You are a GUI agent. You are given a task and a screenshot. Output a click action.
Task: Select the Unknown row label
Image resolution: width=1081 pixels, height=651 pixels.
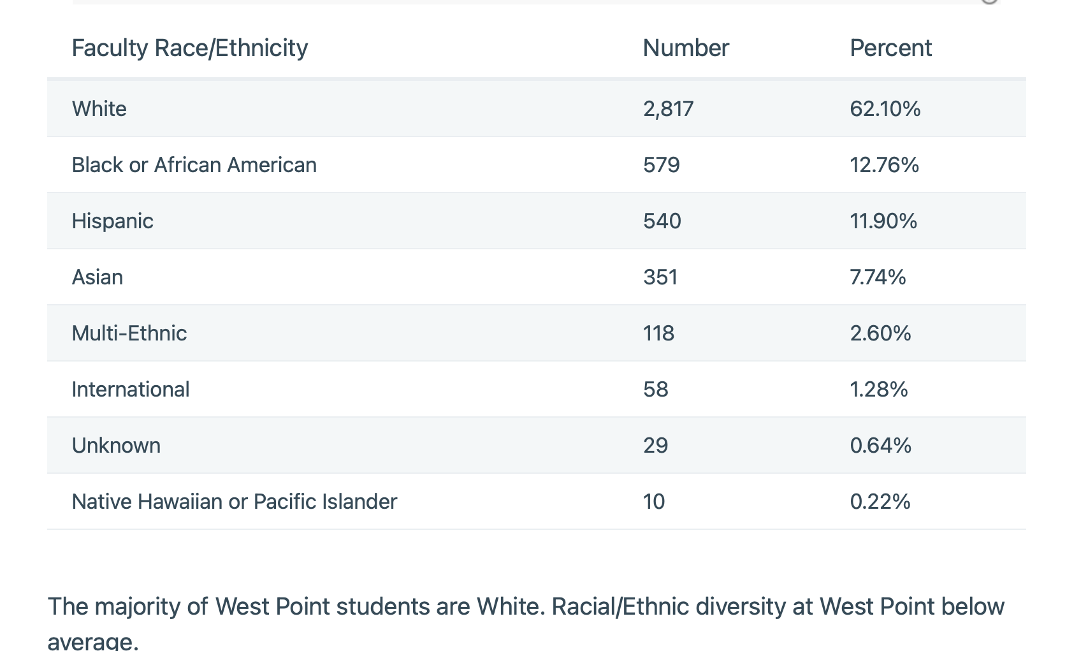116,446
